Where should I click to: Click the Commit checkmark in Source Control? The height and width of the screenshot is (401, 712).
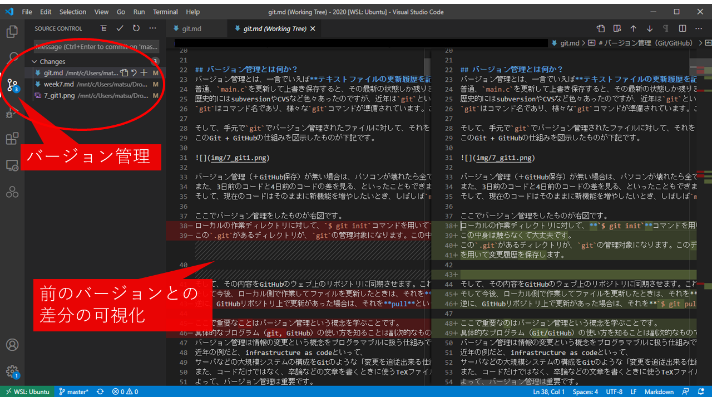(x=120, y=28)
